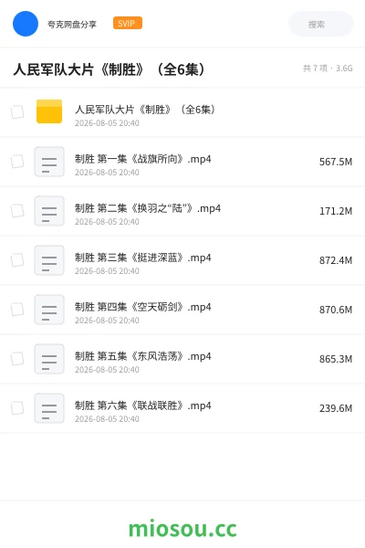The image size is (365, 548).
Task: Click the file icon for 第四集 空天砺剑
Action: point(49,310)
